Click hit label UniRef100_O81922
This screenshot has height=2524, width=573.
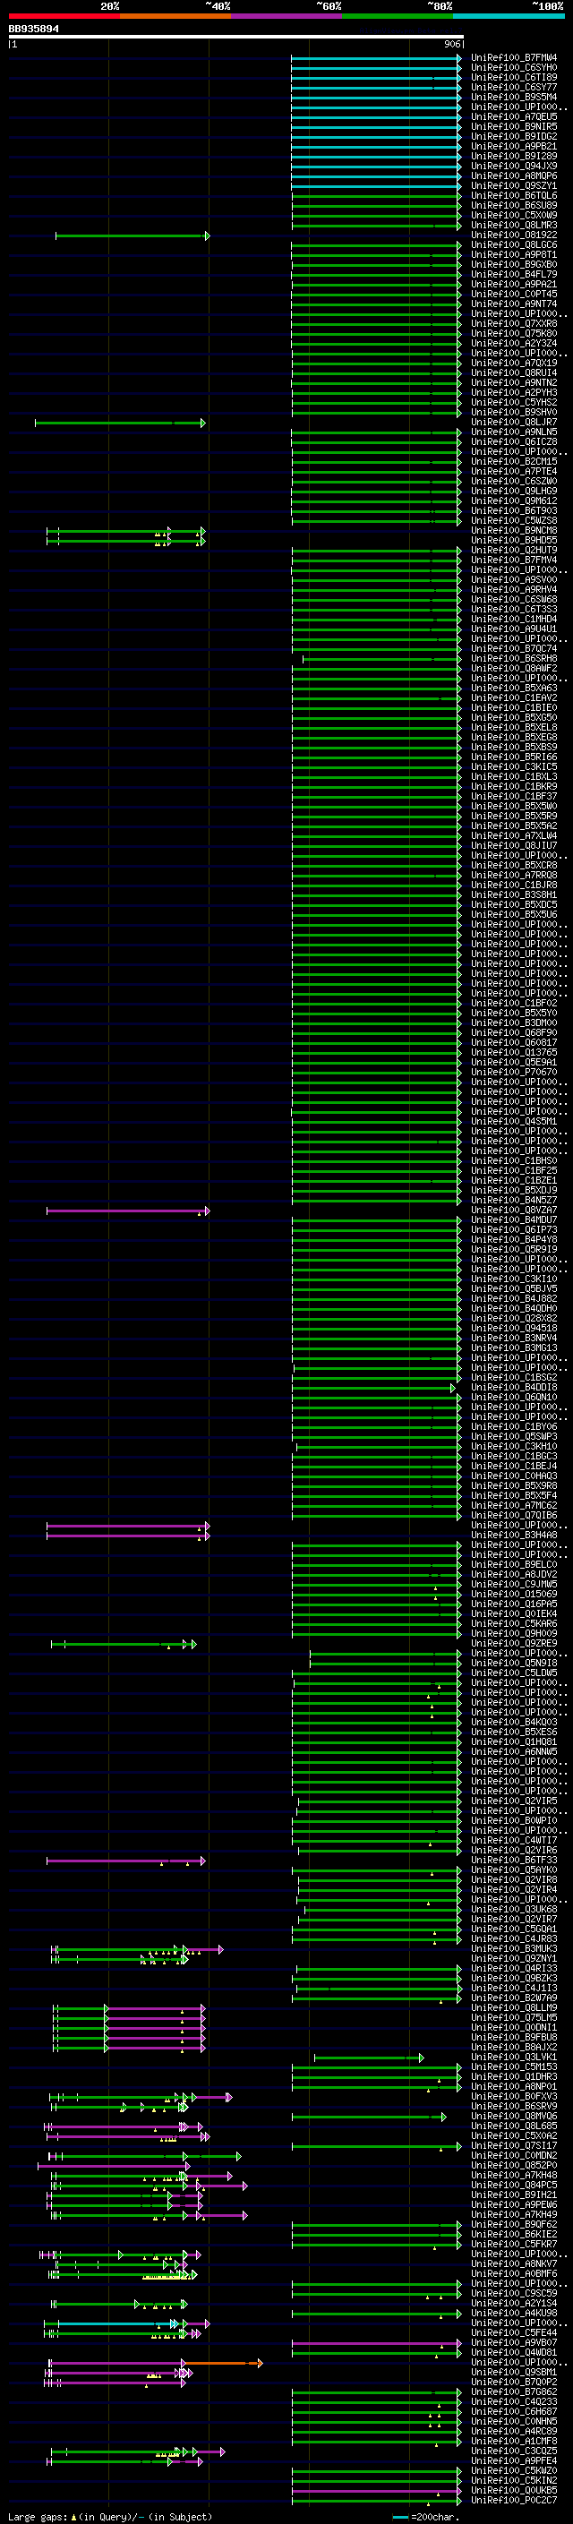514,235
